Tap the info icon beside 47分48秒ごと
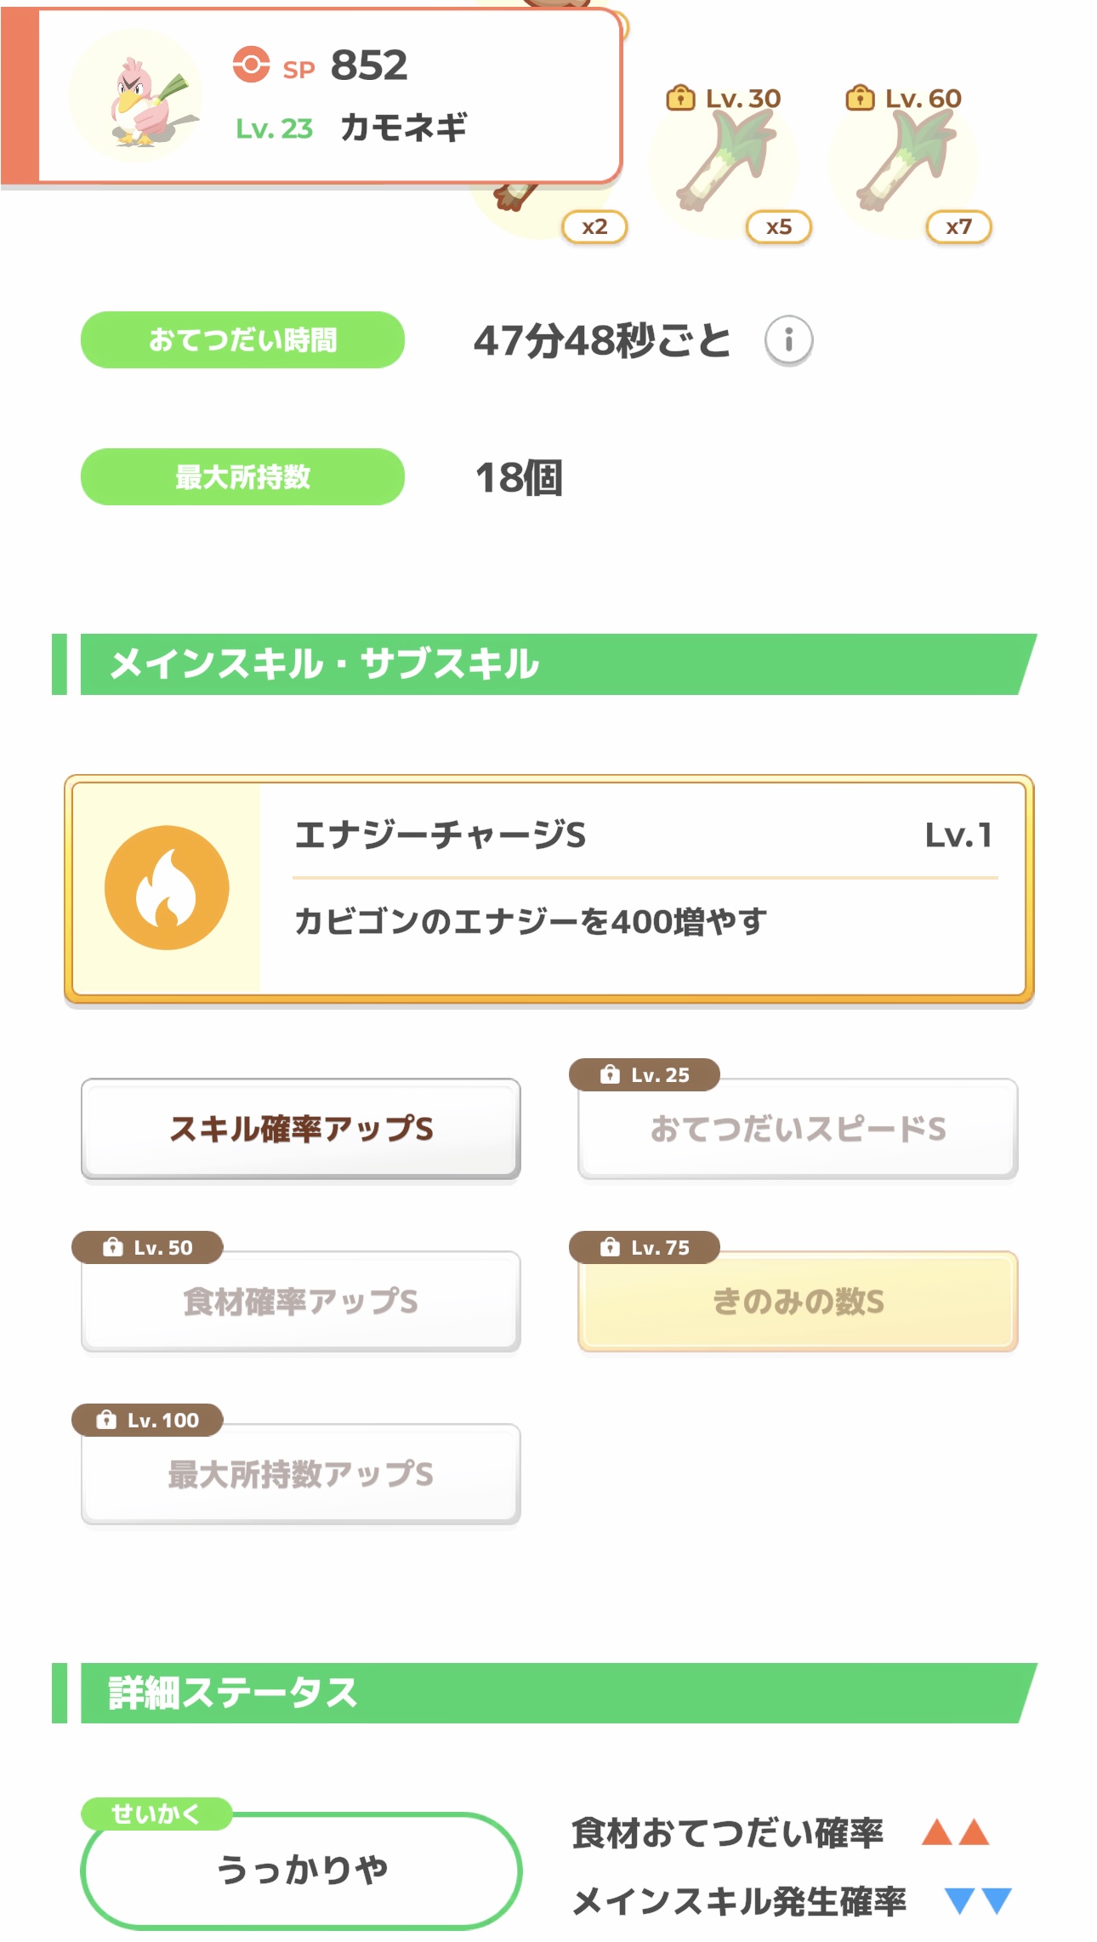This screenshot has height=1942, width=1097. click(788, 340)
